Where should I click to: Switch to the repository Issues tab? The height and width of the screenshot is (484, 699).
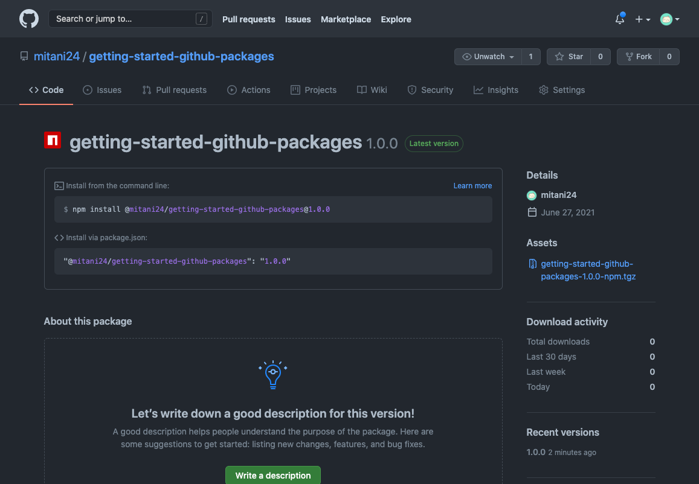[102, 90]
